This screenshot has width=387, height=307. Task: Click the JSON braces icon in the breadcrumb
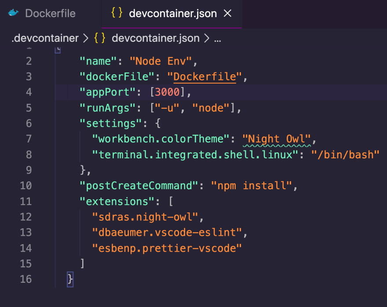[100, 38]
